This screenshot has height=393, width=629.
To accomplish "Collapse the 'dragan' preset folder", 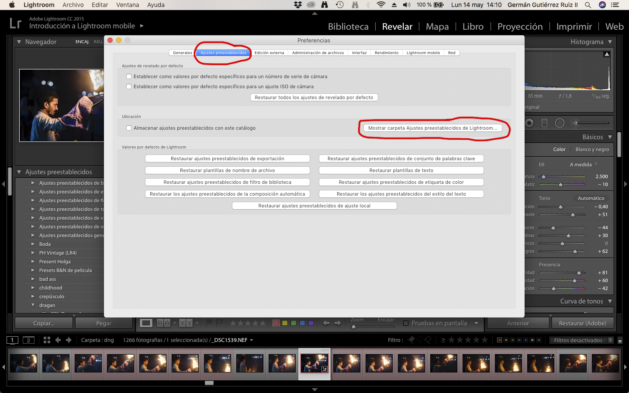I will point(33,305).
